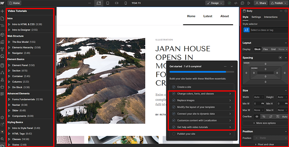Screen dimensions: 289x147
Task: Switch to the Settings tab
Action: click(x=256, y=17)
